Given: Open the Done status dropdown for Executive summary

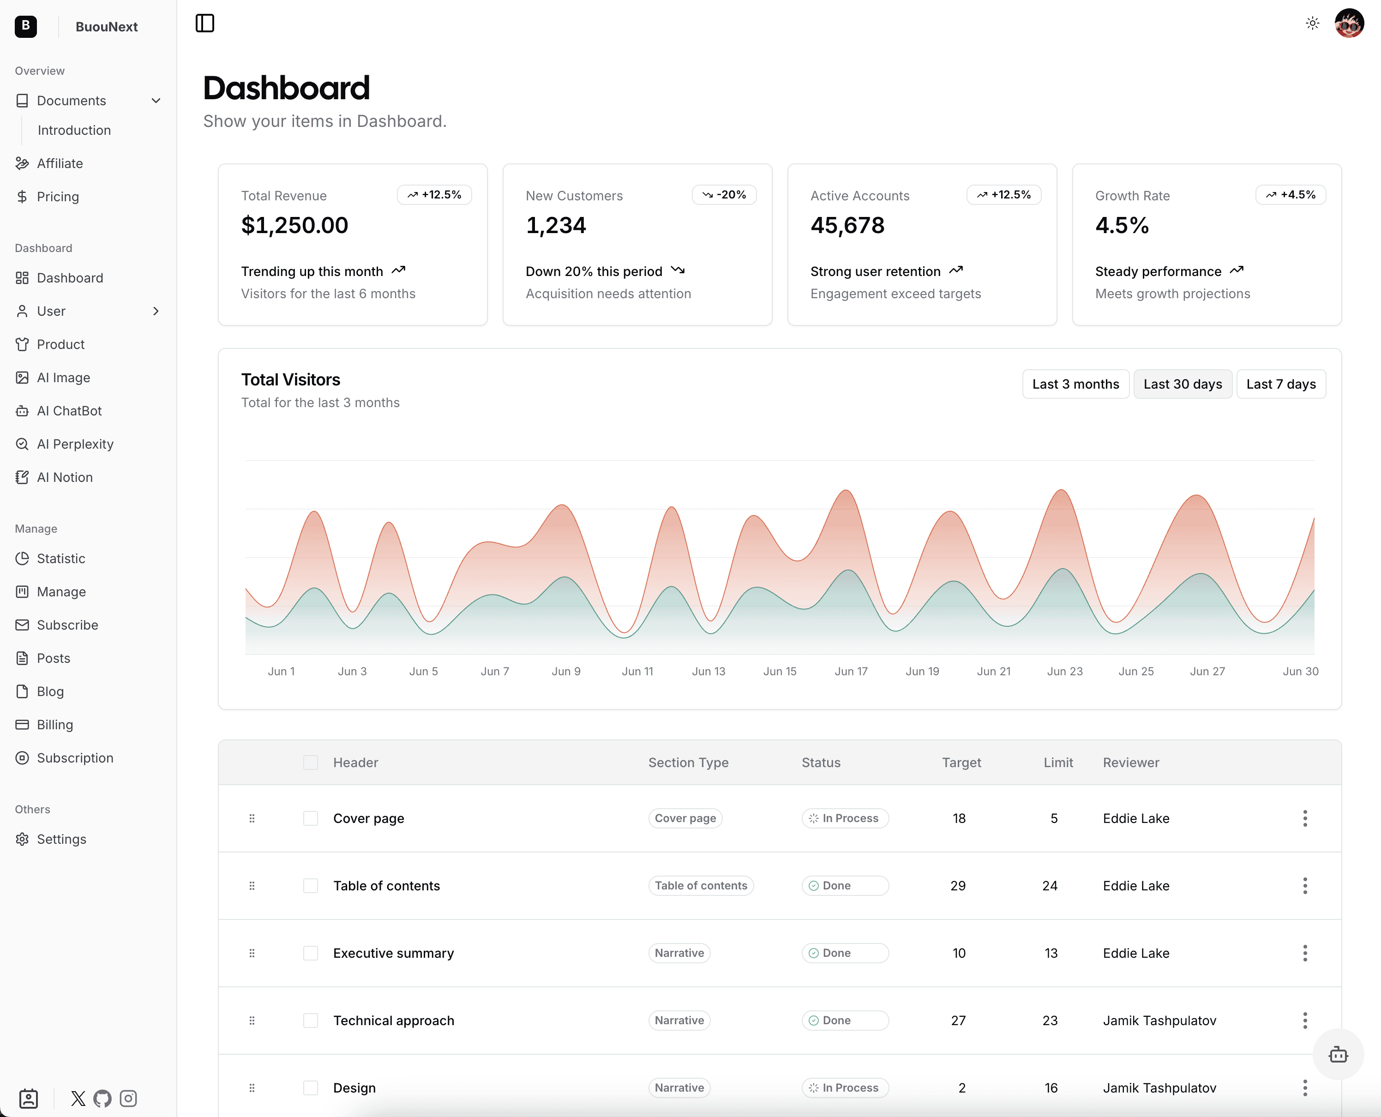Looking at the screenshot, I should pyautogui.click(x=844, y=953).
